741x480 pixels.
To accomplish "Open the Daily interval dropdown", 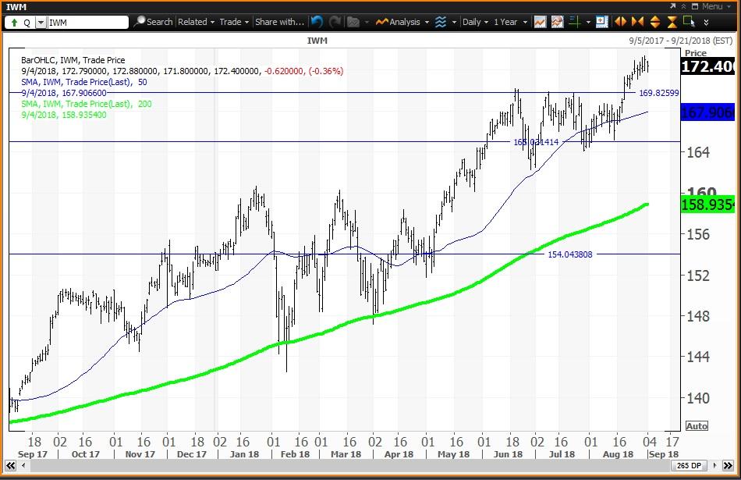I will point(474,22).
